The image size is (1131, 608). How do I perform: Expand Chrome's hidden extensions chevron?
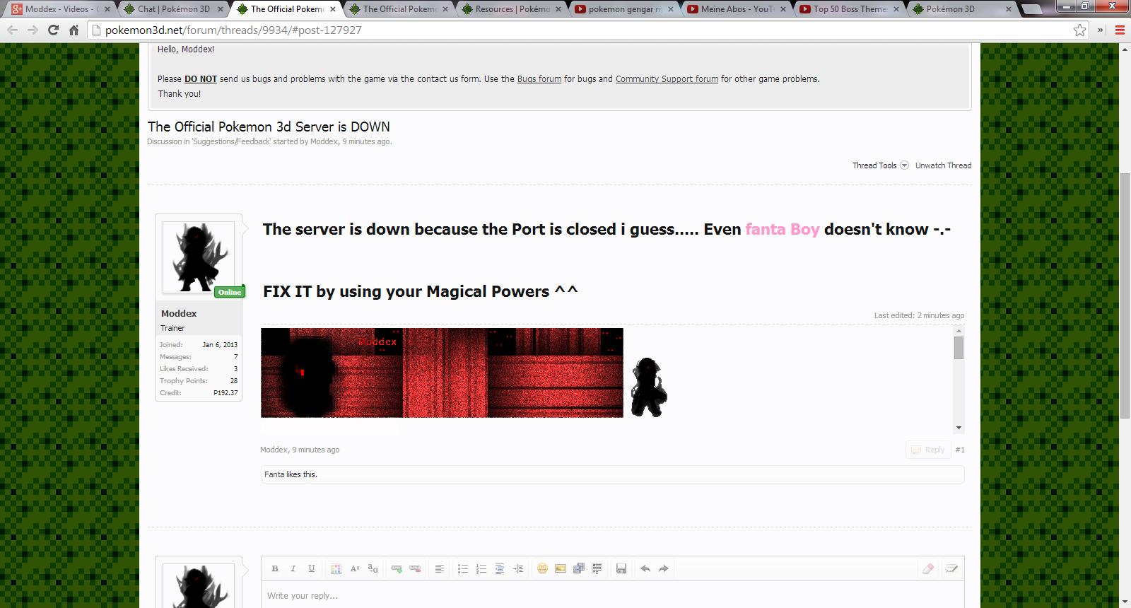[x=1100, y=30]
